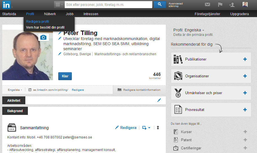Screen dimensions: 257x153
Task: Click the Redigera link after profile URL
Action: click(x=78, y=90)
